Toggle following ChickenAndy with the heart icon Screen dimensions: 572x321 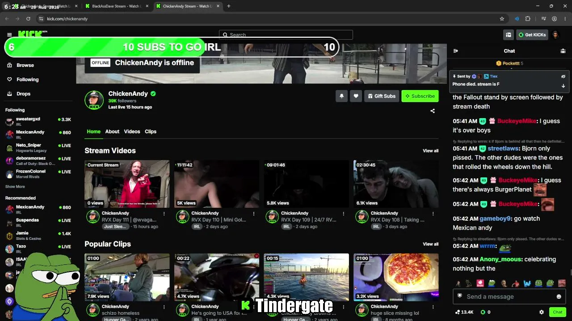356,96
